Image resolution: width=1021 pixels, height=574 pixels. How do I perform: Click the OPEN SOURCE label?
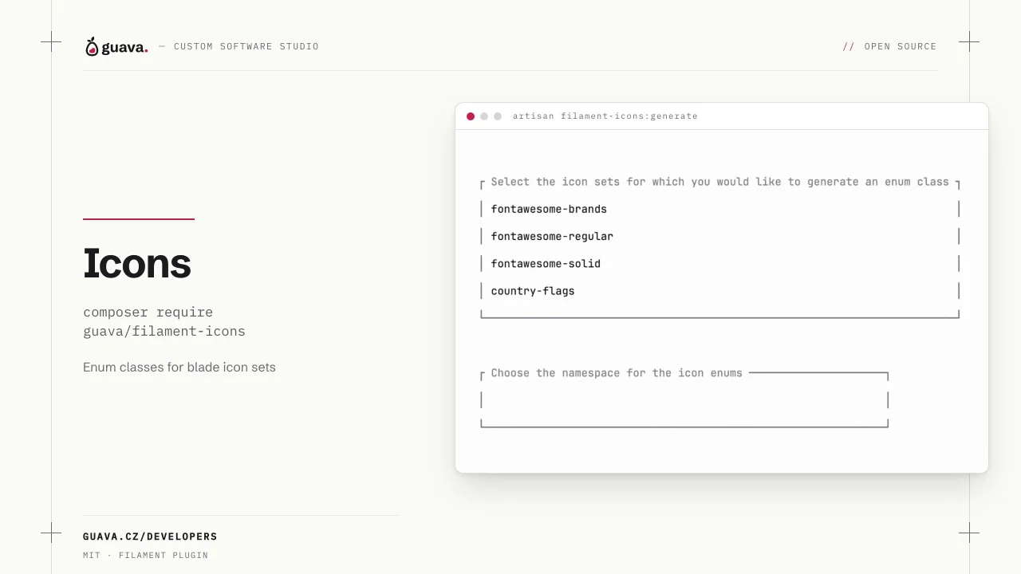tap(901, 46)
